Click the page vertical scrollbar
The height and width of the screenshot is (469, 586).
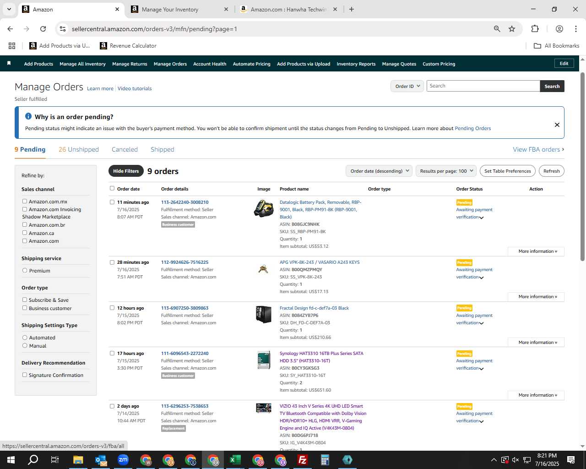coord(582,167)
